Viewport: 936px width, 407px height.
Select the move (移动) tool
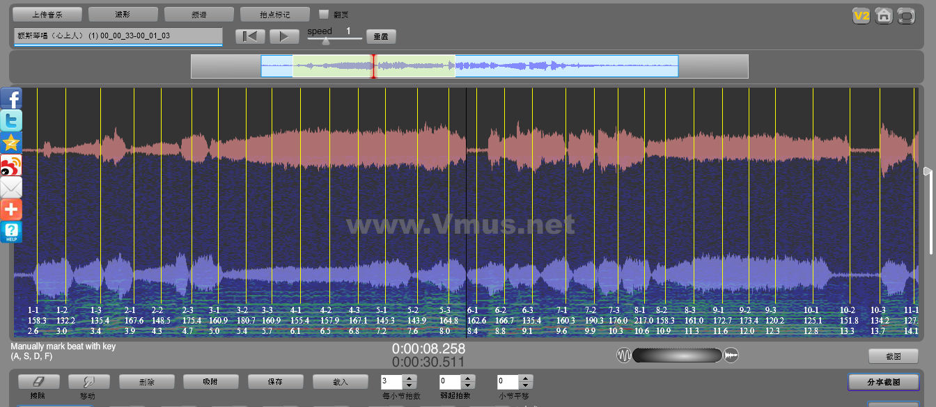[88, 381]
